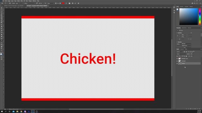The width and height of the screenshot is (202, 113).
Task: Select the Lasso tool
Action: [x=2, y=12]
